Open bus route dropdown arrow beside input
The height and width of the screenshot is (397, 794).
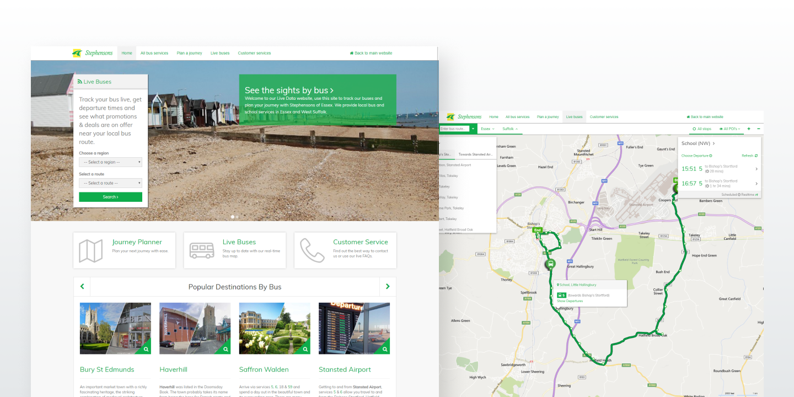tap(473, 129)
